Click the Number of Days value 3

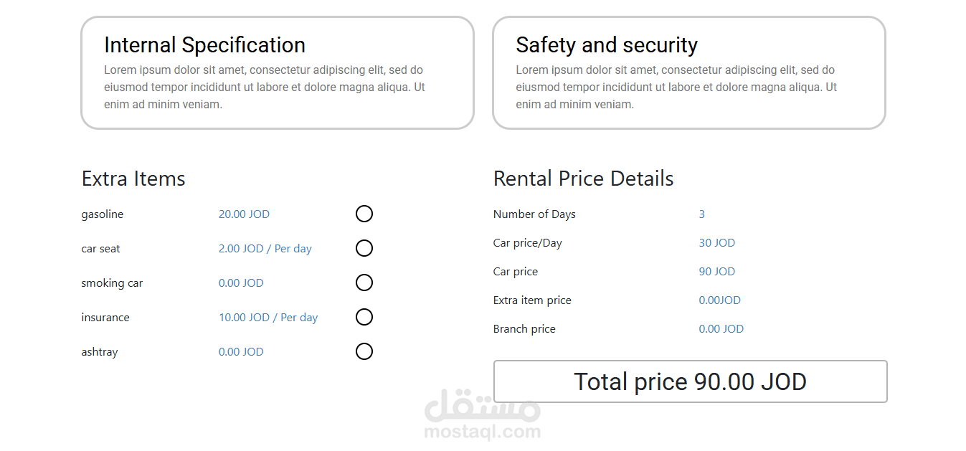click(701, 214)
